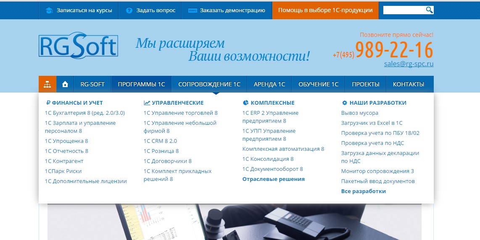Select 1С Договорчики 8

tap(167, 161)
